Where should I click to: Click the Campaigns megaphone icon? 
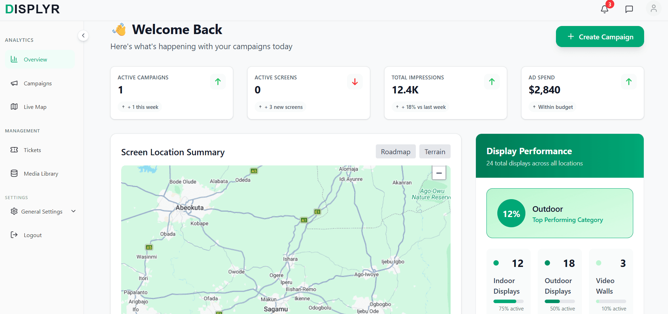click(x=14, y=83)
